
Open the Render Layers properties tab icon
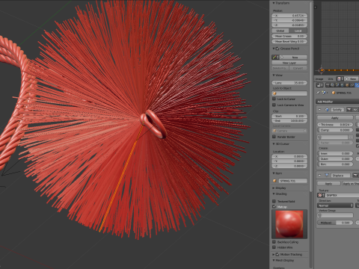(x=333, y=85)
